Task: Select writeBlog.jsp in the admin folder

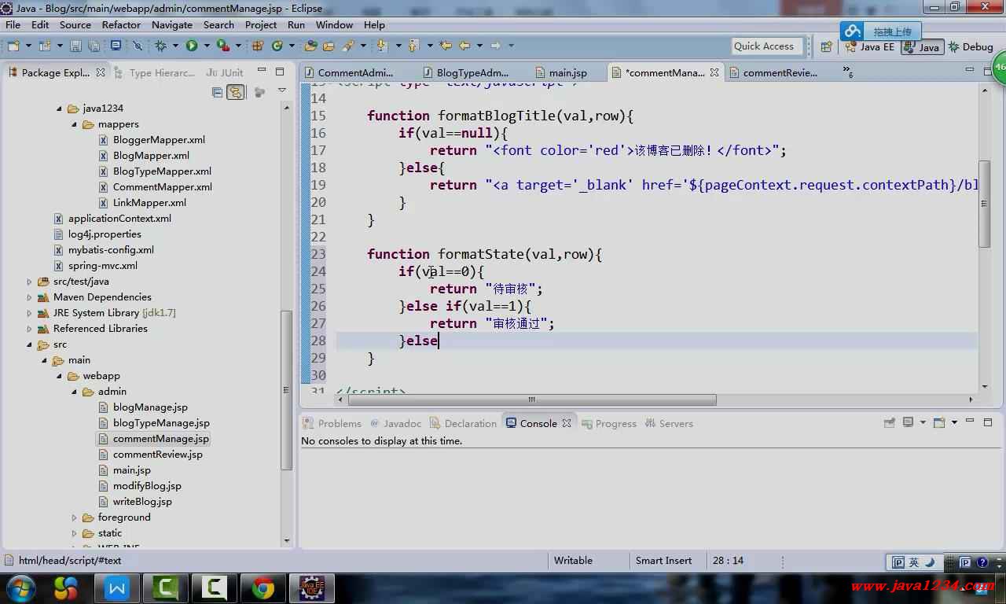Action: click(142, 502)
